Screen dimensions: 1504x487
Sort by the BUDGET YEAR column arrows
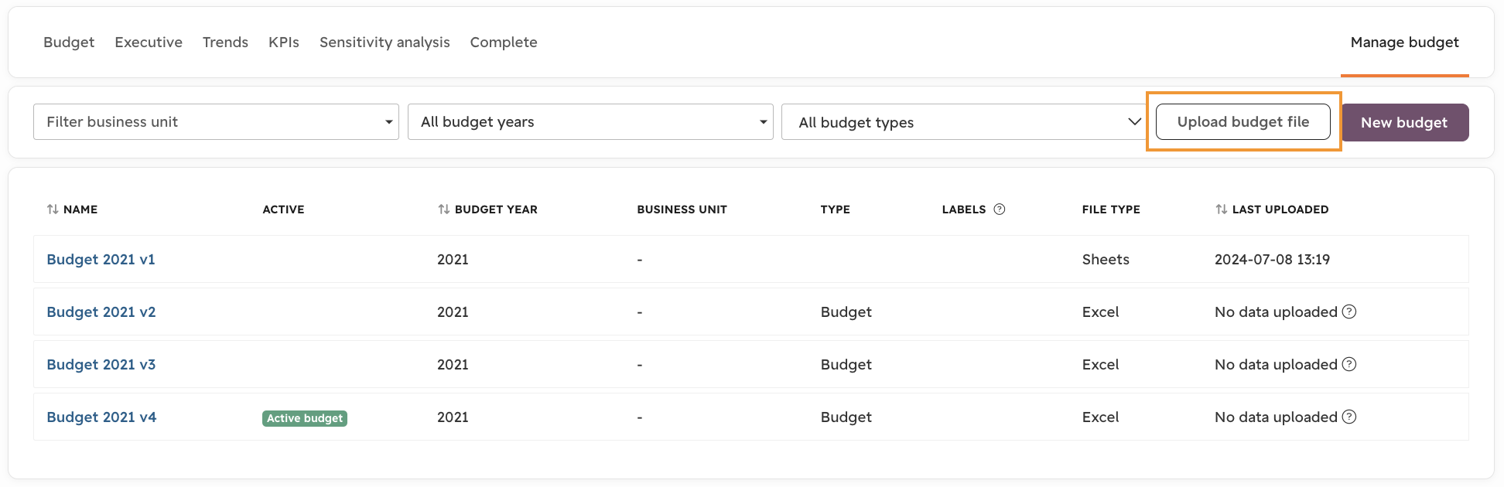coord(443,209)
